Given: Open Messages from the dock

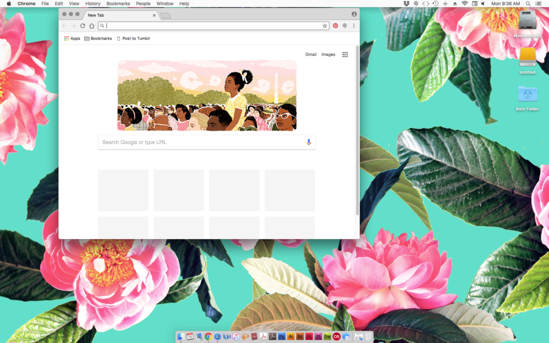Looking at the screenshot, I should [346, 337].
